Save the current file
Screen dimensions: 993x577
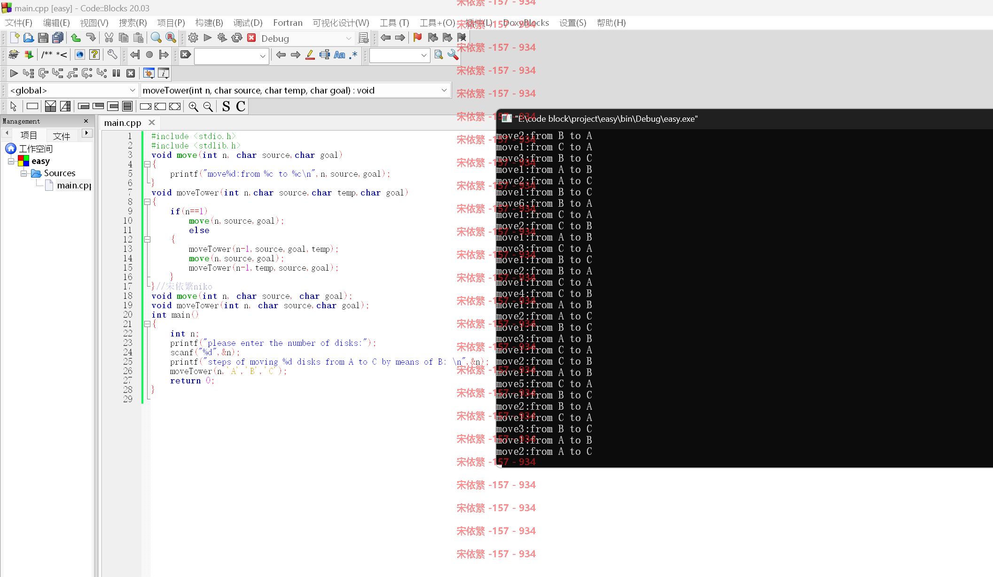[x=43, y=38]
